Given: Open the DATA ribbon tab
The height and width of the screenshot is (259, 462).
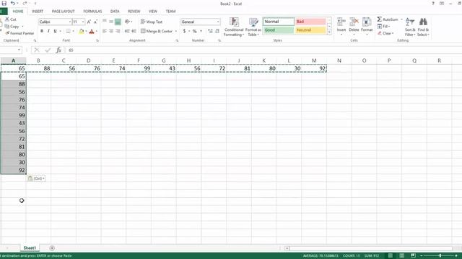Looking at the screenshot, I should coord(115,12).
